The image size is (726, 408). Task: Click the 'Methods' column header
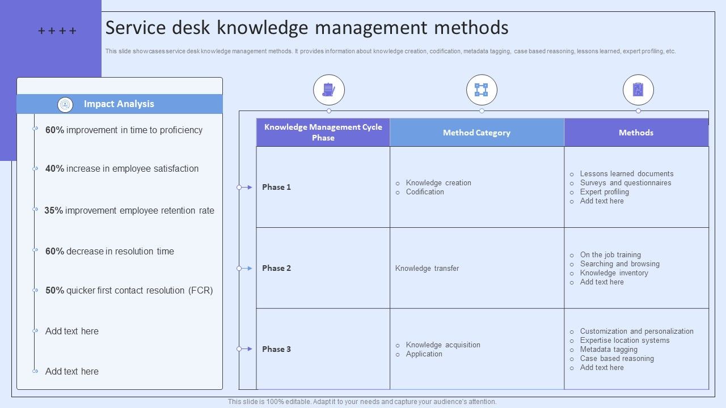click(636, 133)
